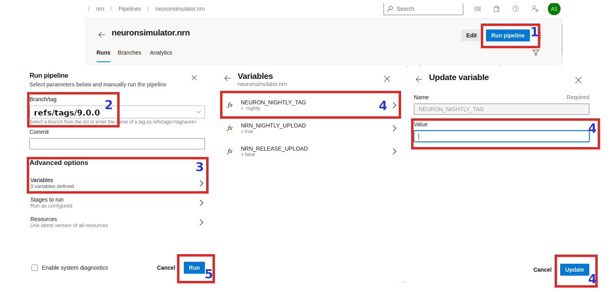This screenshot has height=292, width=612.
Task: Click back arrow in Update variable panel
Action: (x=419, y=80)
